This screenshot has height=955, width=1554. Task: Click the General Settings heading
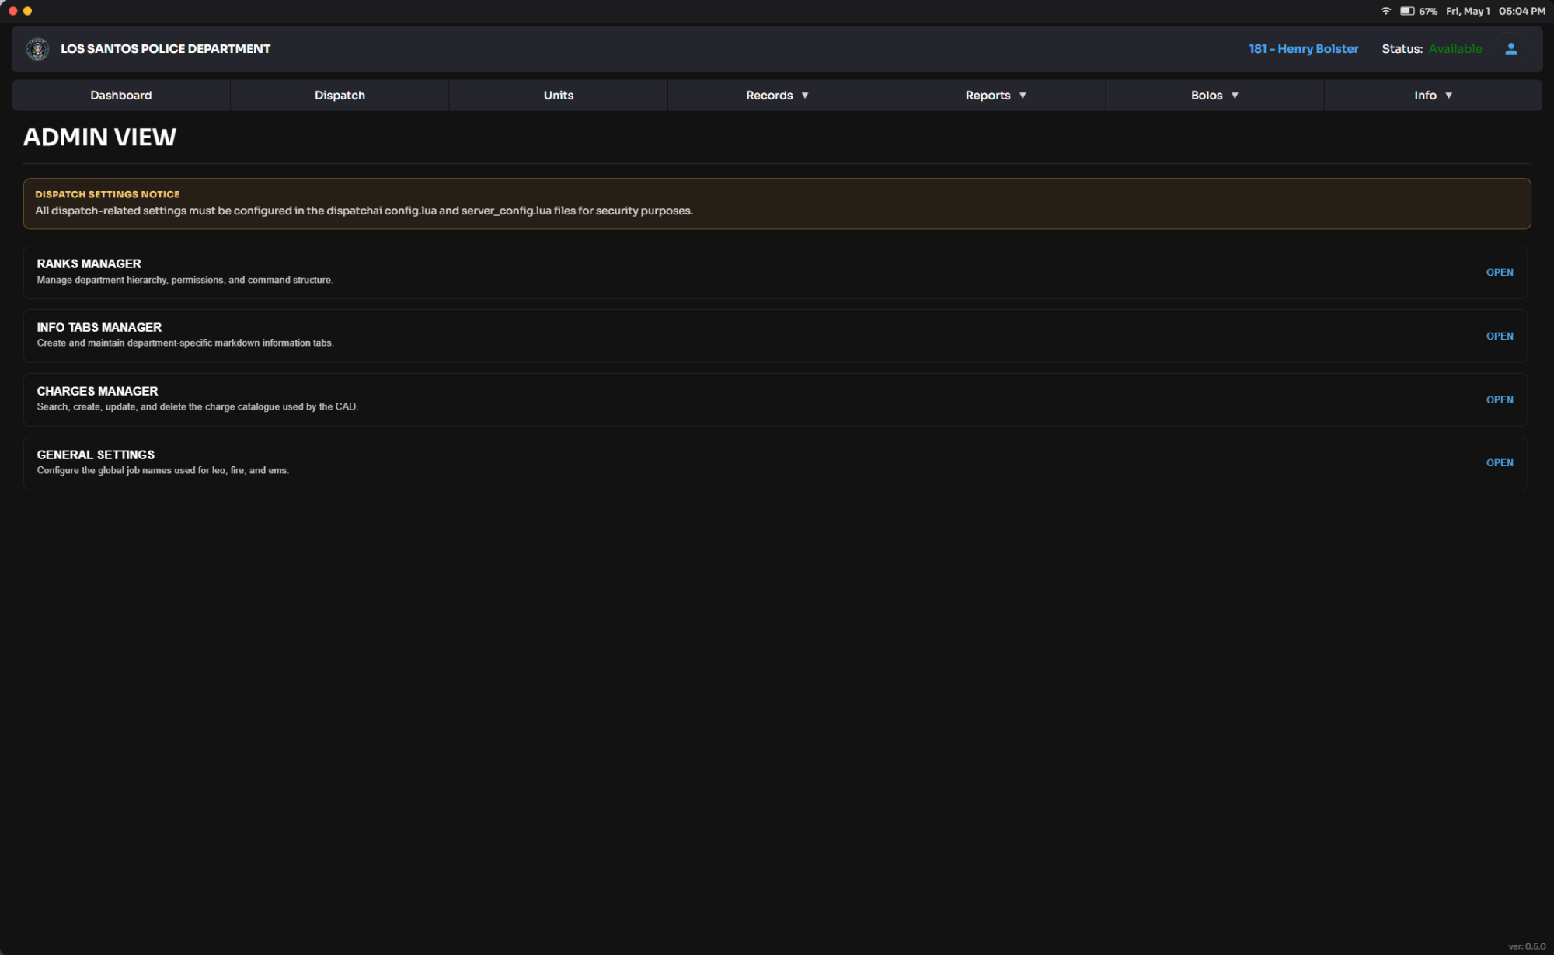(x=96, y=455)
